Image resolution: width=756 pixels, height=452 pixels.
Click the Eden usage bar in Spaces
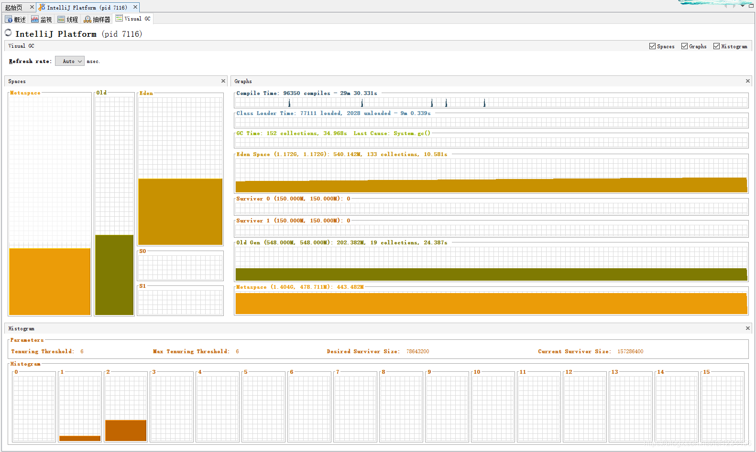click(180, 212)
